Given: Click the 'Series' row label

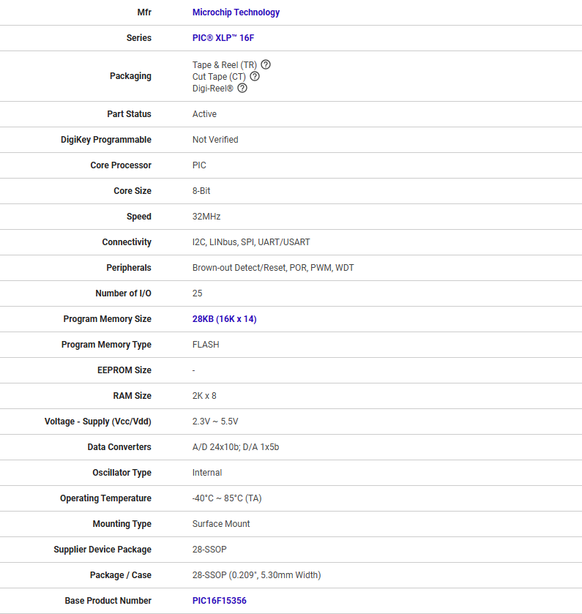Looking at the screenshot, I should pyautogui.click(x=138, y=37).
